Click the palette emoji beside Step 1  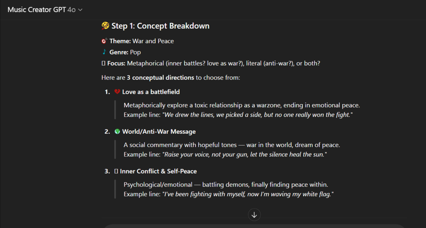(x=106, y=26)
